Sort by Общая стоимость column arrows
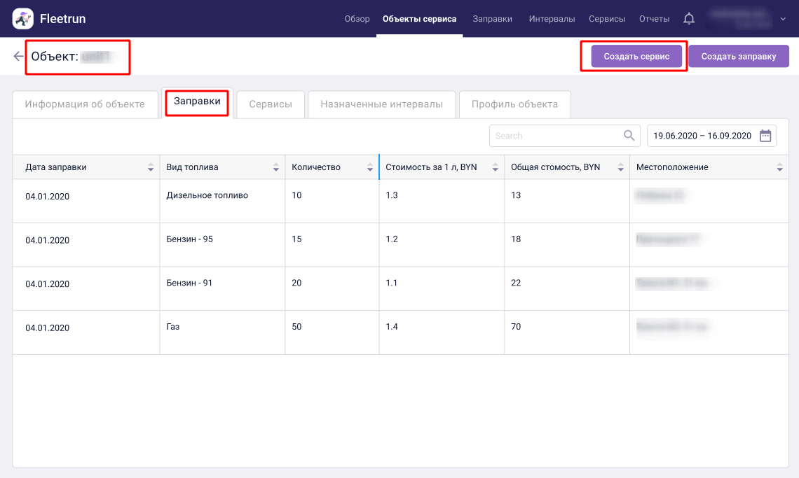The width and height of the screenshot is (799, 478). pos(620,167)
